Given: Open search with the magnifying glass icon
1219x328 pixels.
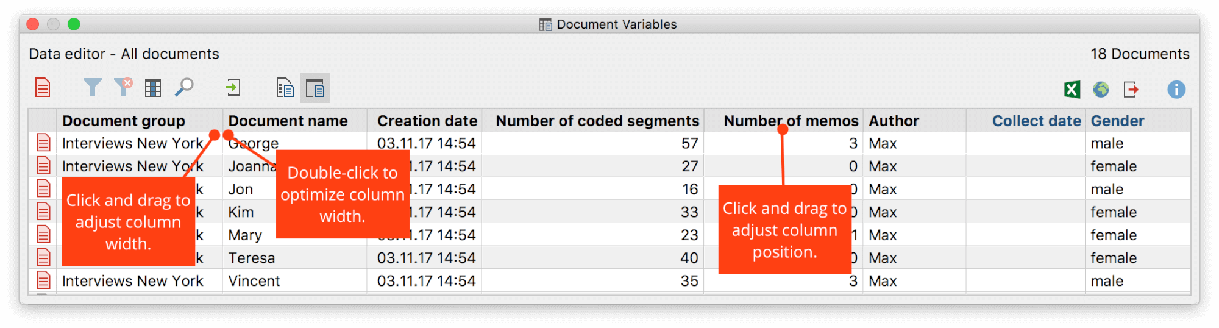Looking at the screenshot, I should (184, 88).
